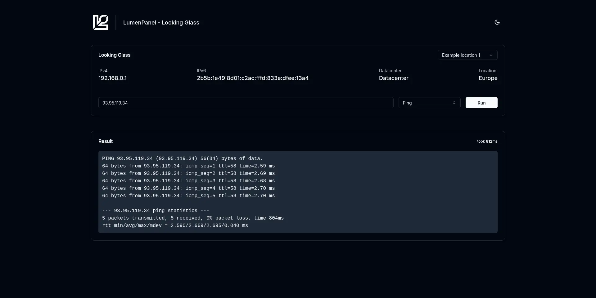Click the IPv6 address value
This screenshot has width=596, height=298.
point(252,78)
